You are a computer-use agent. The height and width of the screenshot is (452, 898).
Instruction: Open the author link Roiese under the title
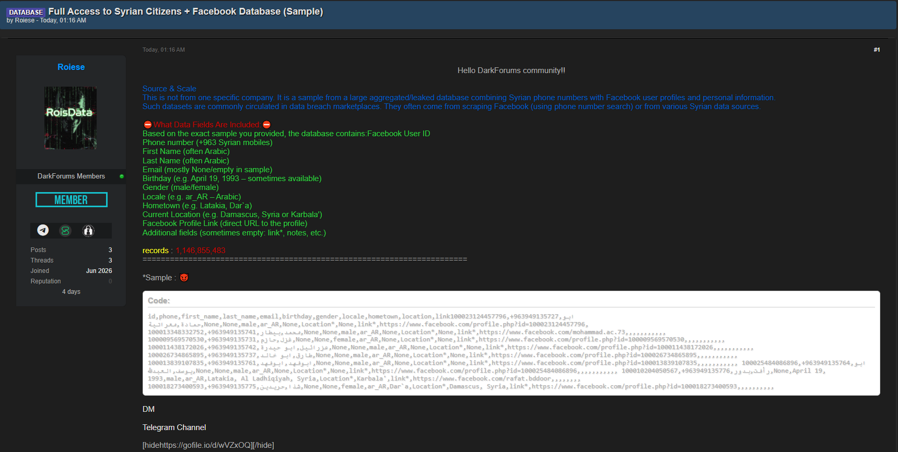(x=25, y=20)
